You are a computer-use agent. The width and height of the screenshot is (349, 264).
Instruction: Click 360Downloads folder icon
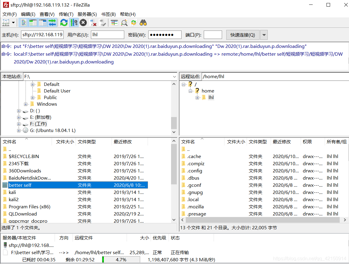5,171
